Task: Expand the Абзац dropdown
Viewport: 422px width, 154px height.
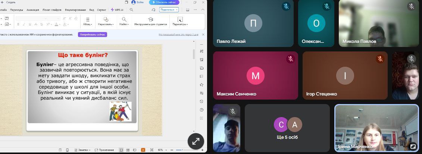Action: tap(87, 22)
